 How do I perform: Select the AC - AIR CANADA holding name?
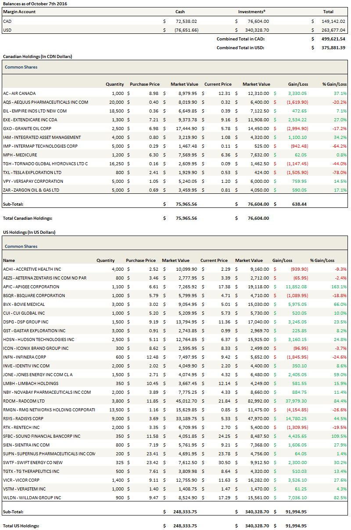point(19,93)
